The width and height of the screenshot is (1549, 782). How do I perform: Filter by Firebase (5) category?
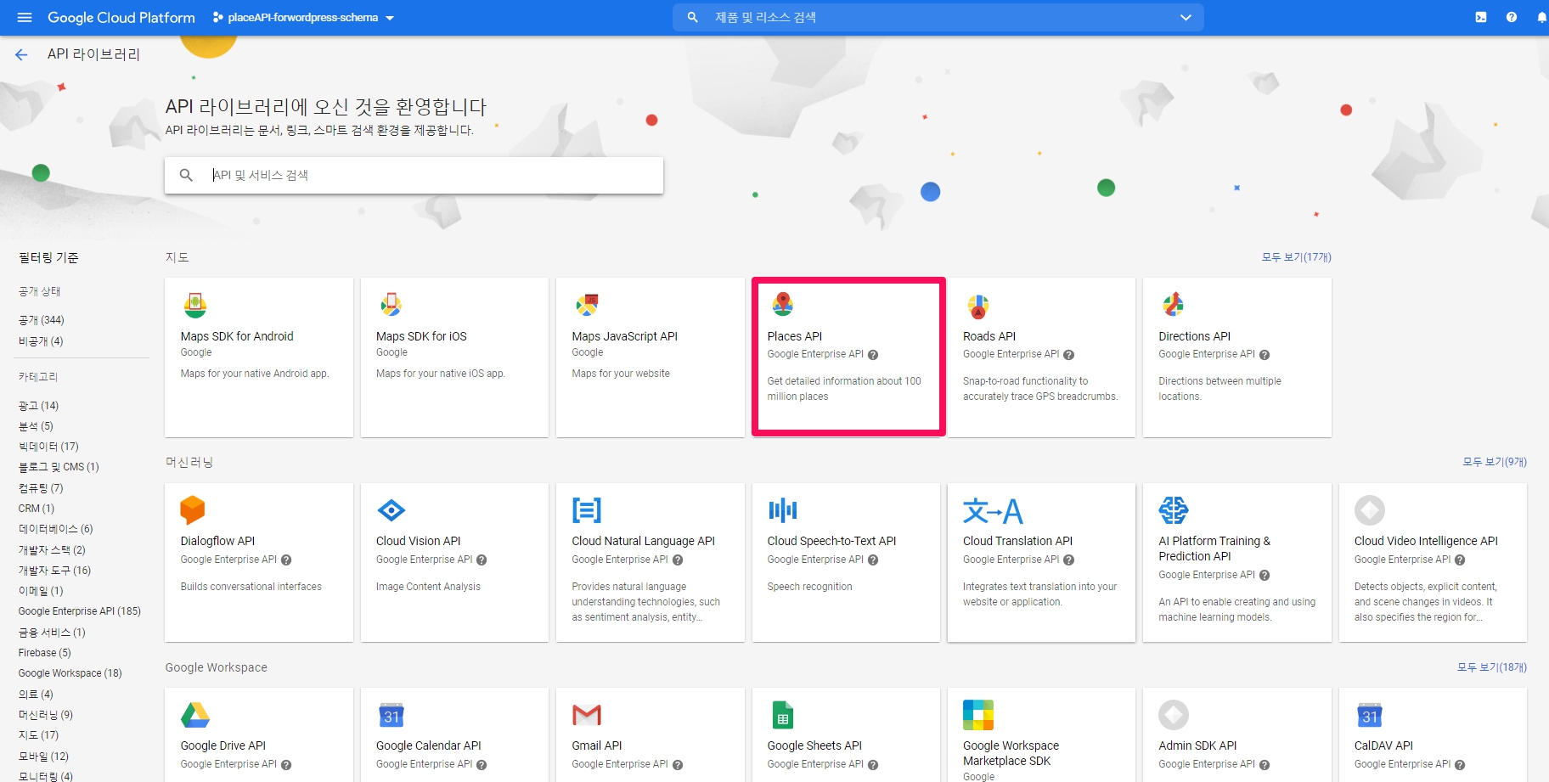tap(45, 653)
